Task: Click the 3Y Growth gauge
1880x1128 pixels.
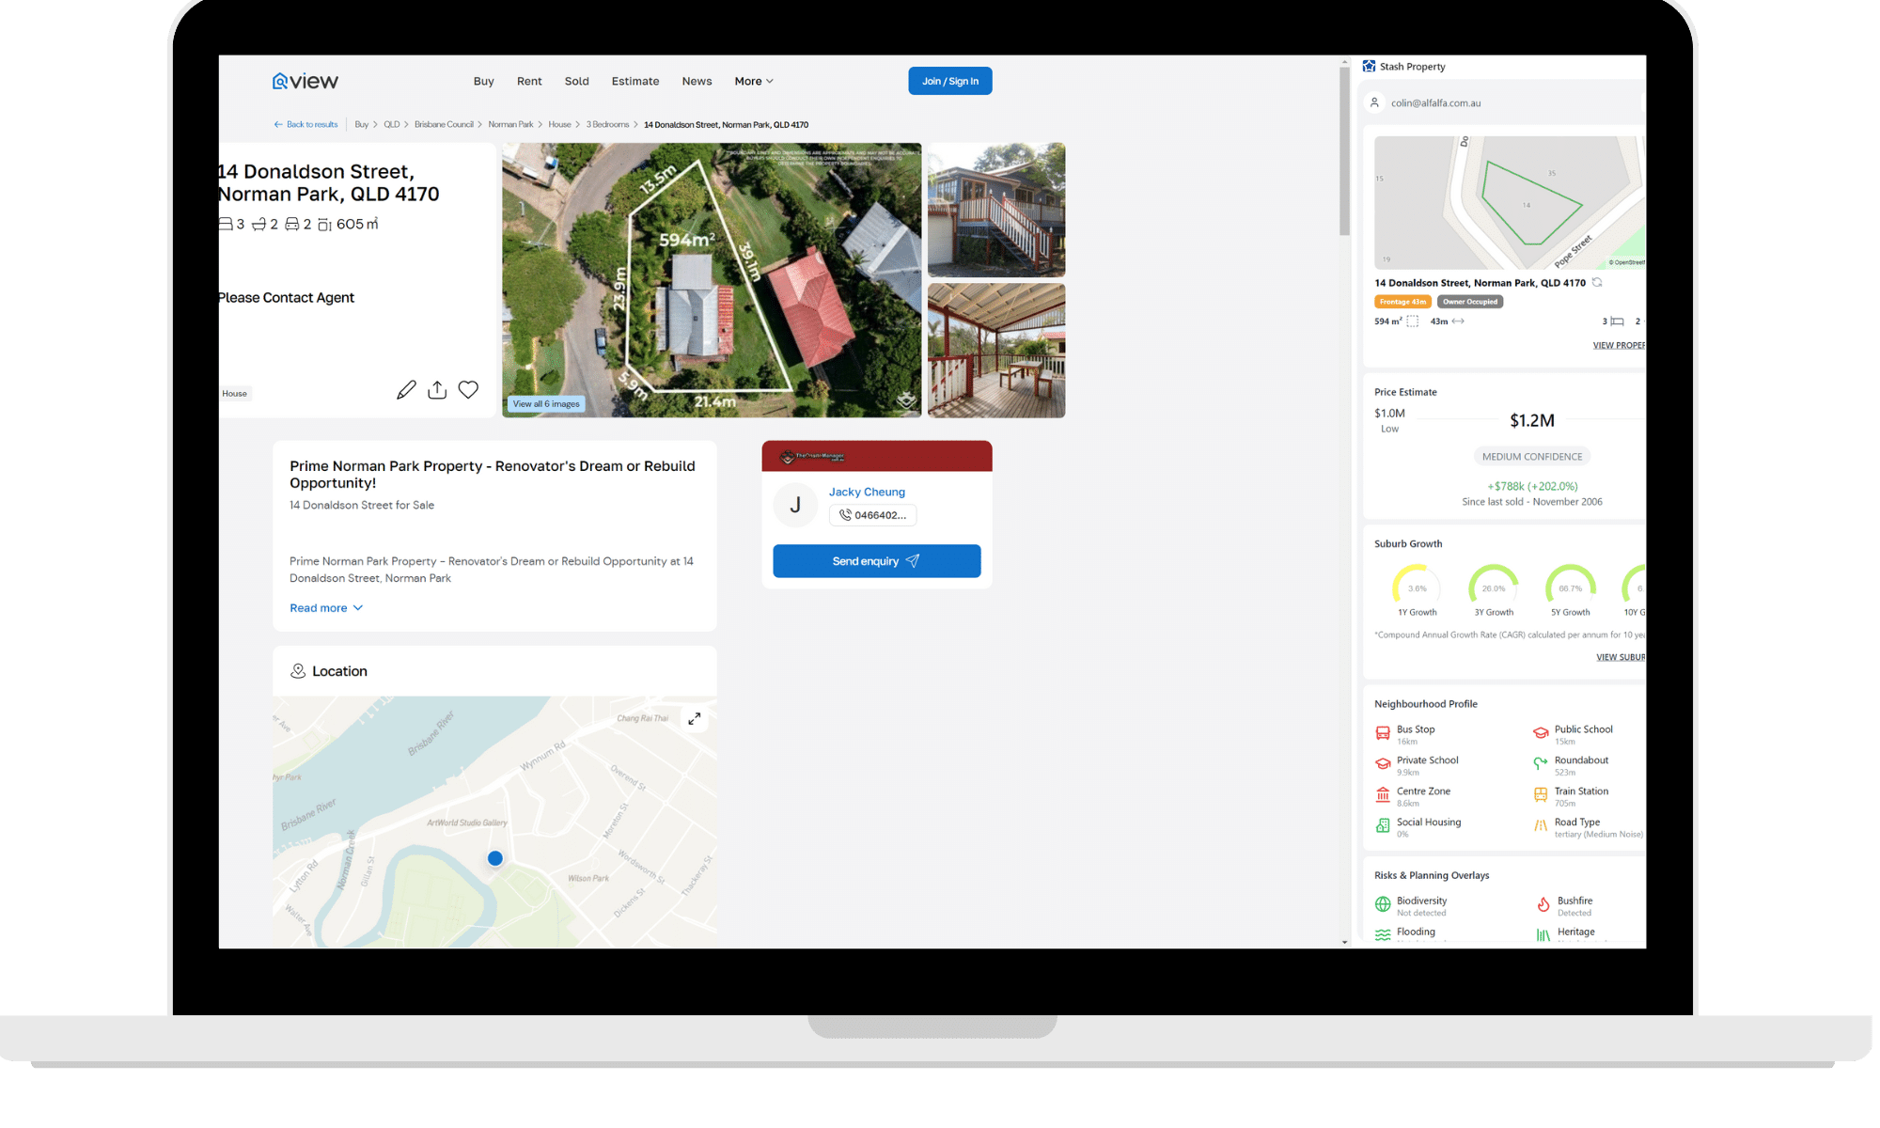Action: (x=1494, y=589)
